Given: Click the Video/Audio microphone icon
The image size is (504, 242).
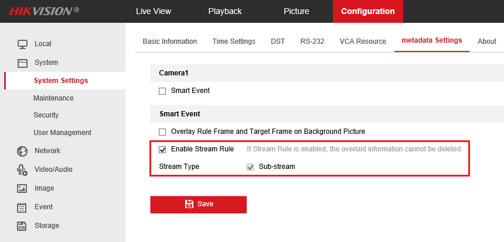Looking at the screenshot, I should click(x=22, y=170).
